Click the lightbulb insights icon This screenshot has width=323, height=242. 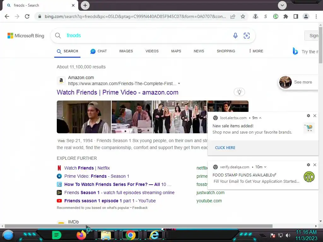coord(239,92)
